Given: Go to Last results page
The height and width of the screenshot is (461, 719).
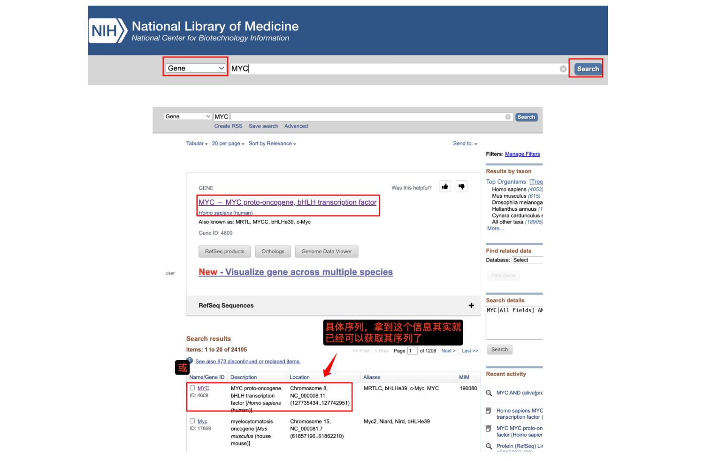Looking at the screenshot, I should [470, 351].
